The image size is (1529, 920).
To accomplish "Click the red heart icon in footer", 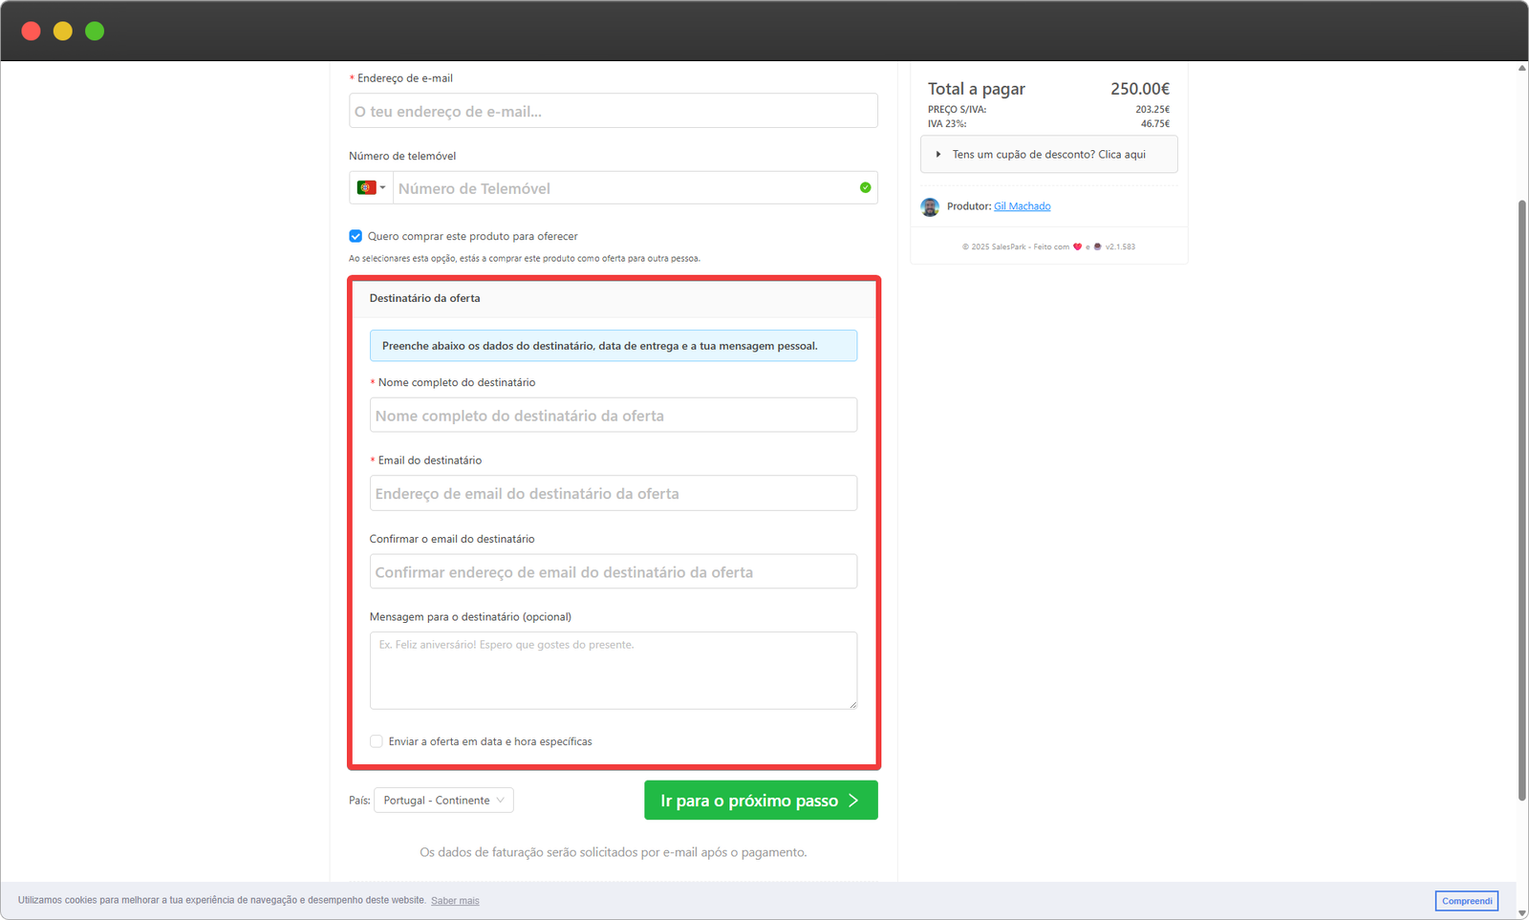I will point(1077,246).
